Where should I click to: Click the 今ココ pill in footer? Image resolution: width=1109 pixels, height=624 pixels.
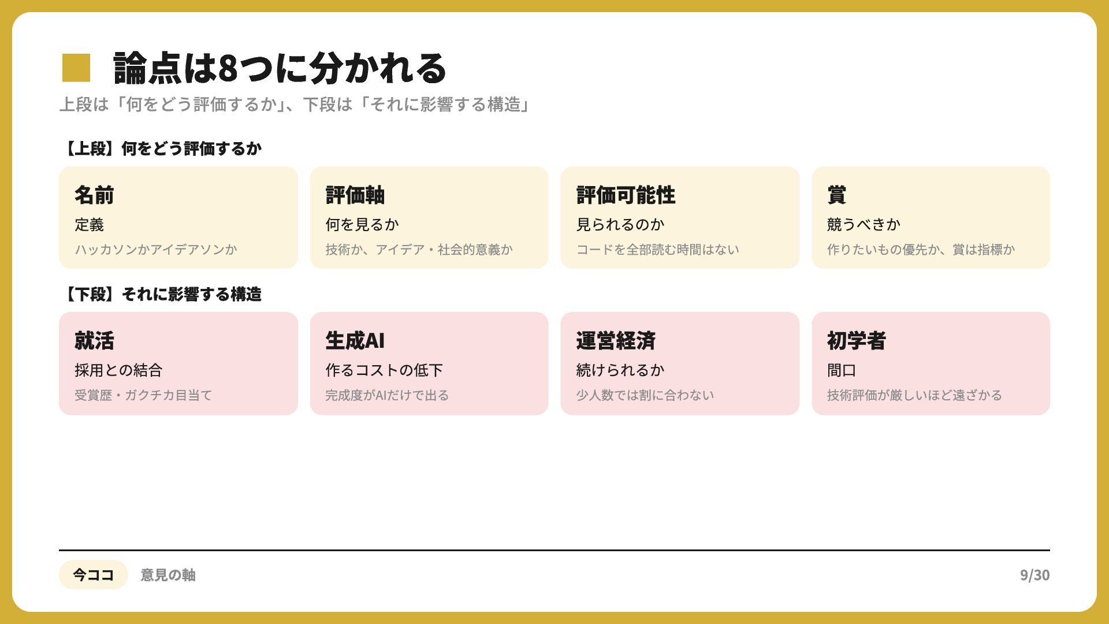pos(93,575)
